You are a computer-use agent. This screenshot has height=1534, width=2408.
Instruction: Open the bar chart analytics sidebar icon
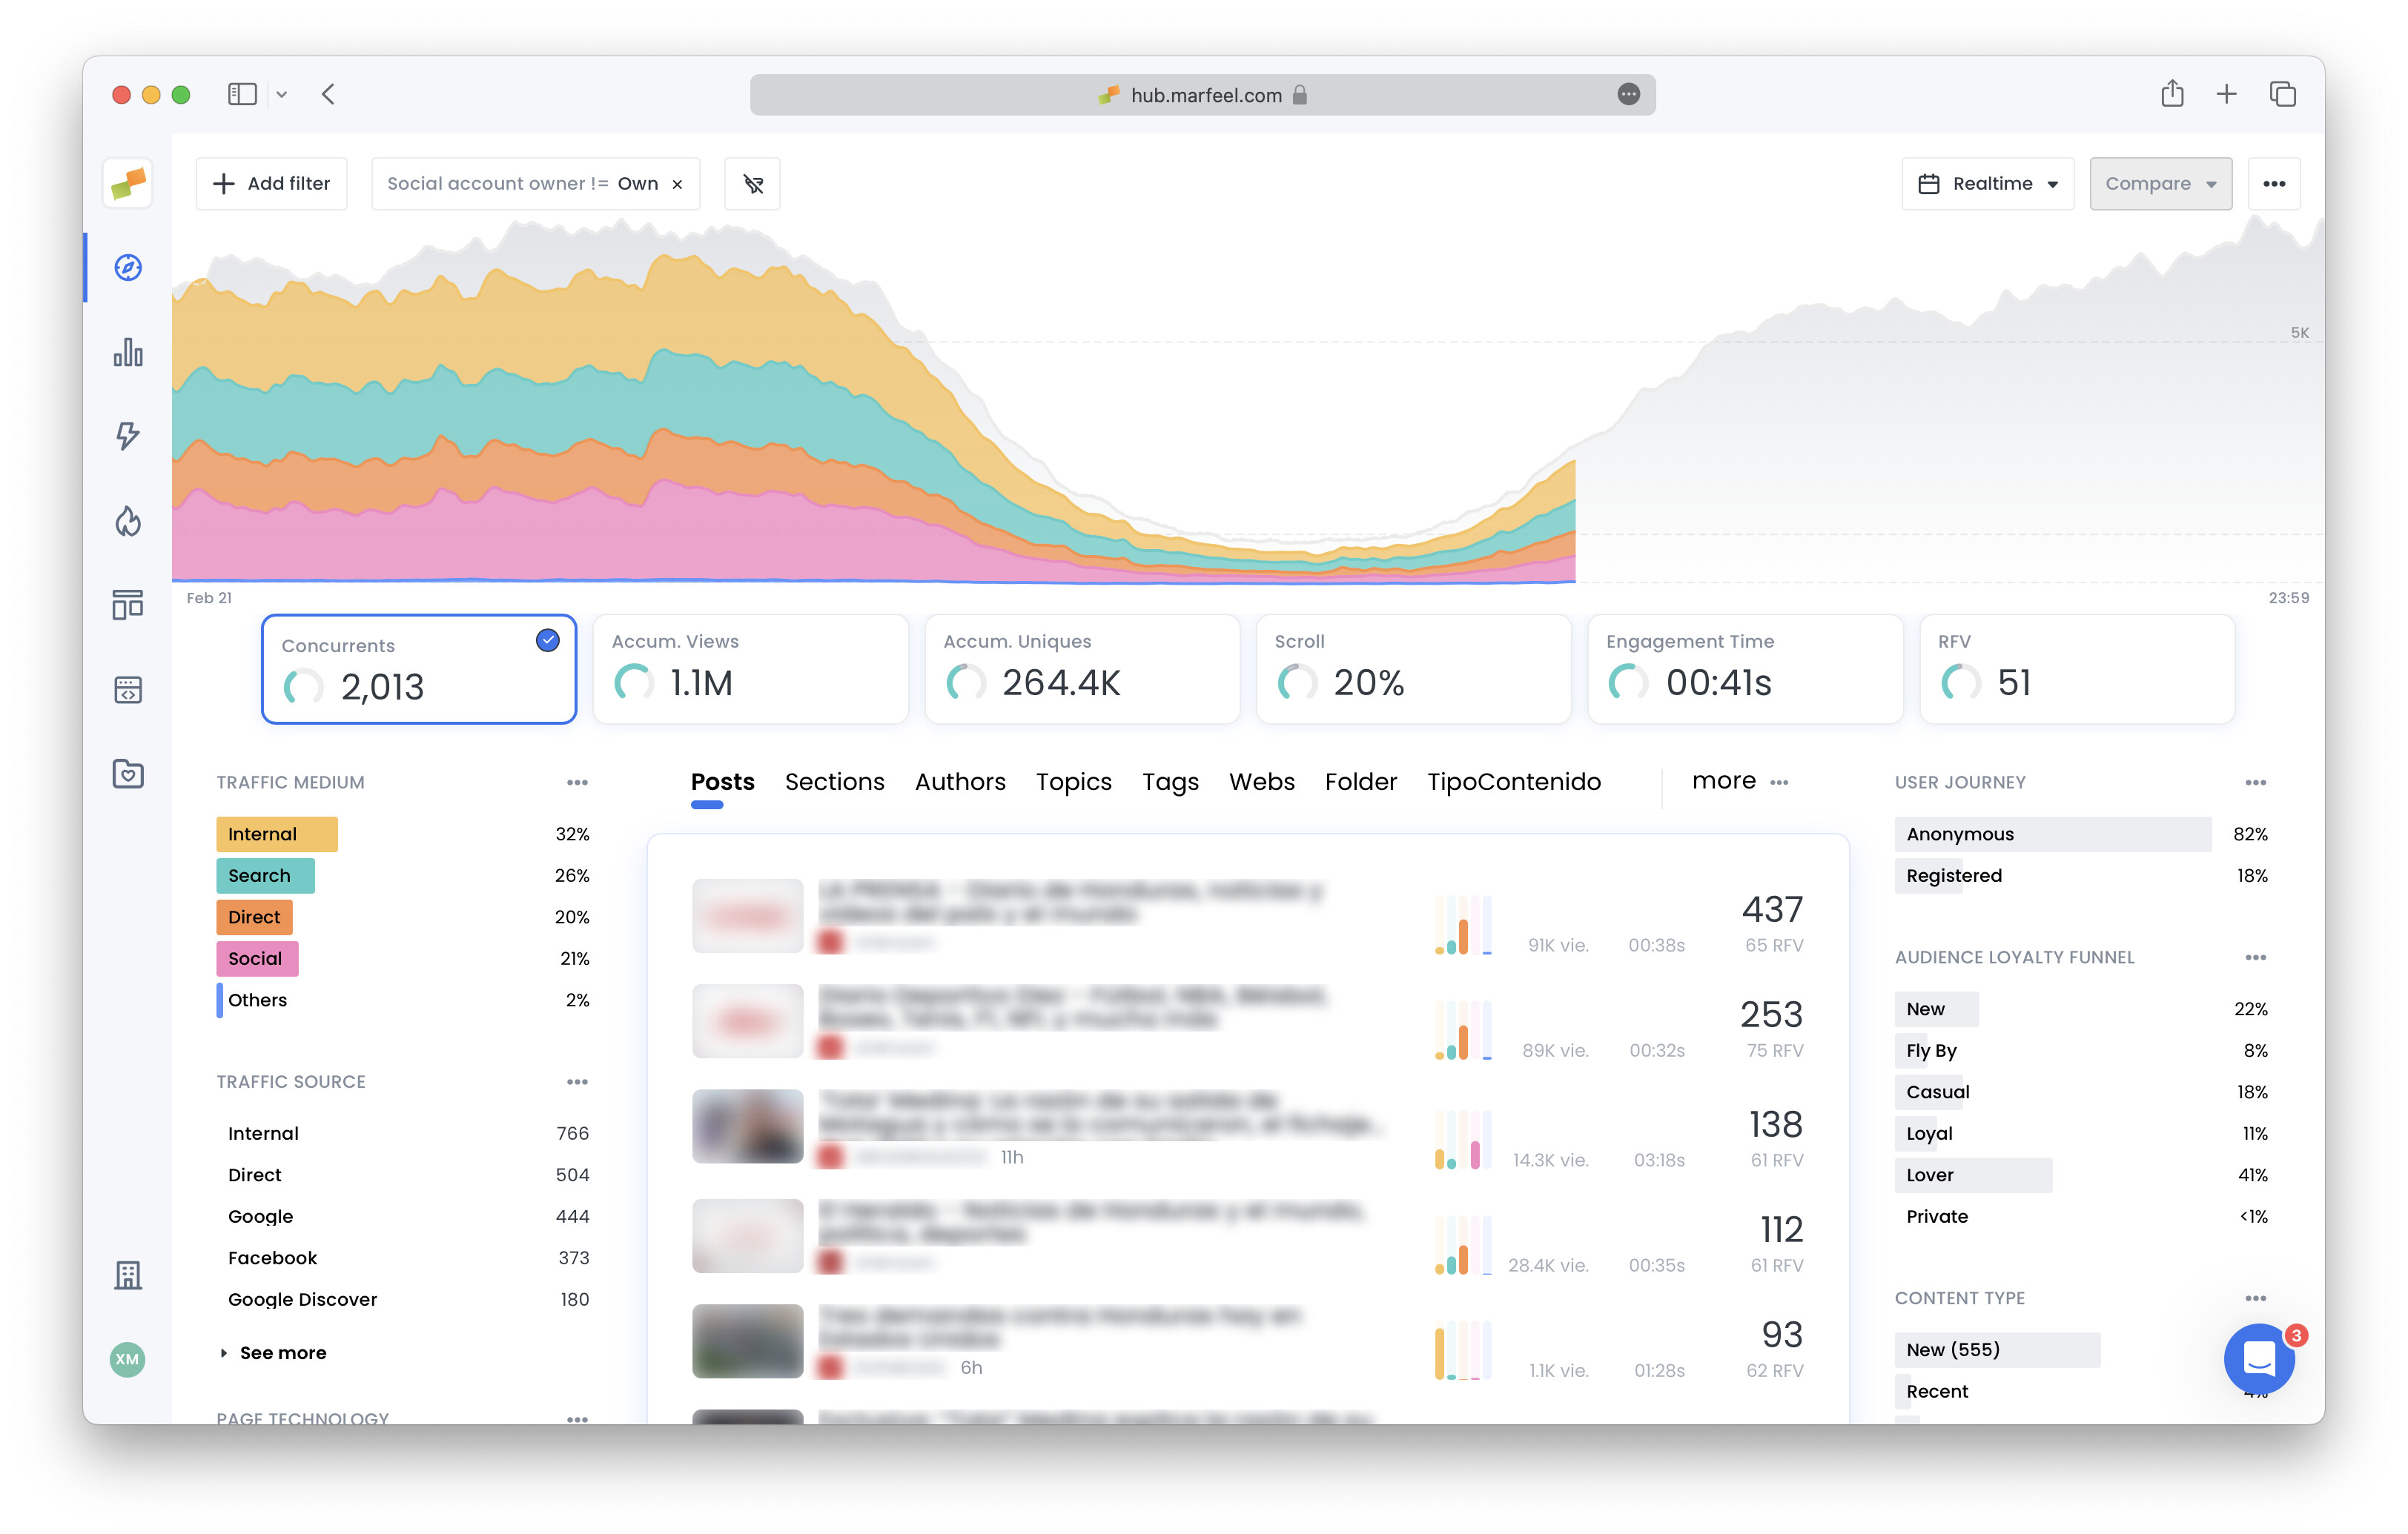(127, 353)
